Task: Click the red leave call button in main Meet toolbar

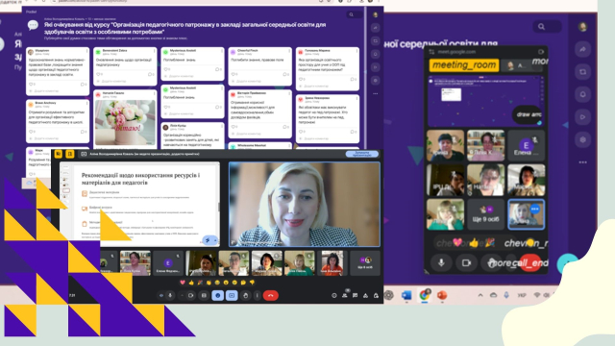Action: (270, 295)
